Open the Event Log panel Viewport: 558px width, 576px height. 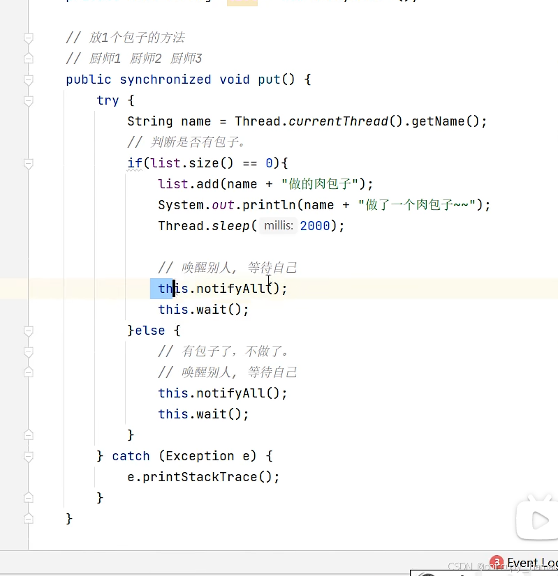point(532,563)
